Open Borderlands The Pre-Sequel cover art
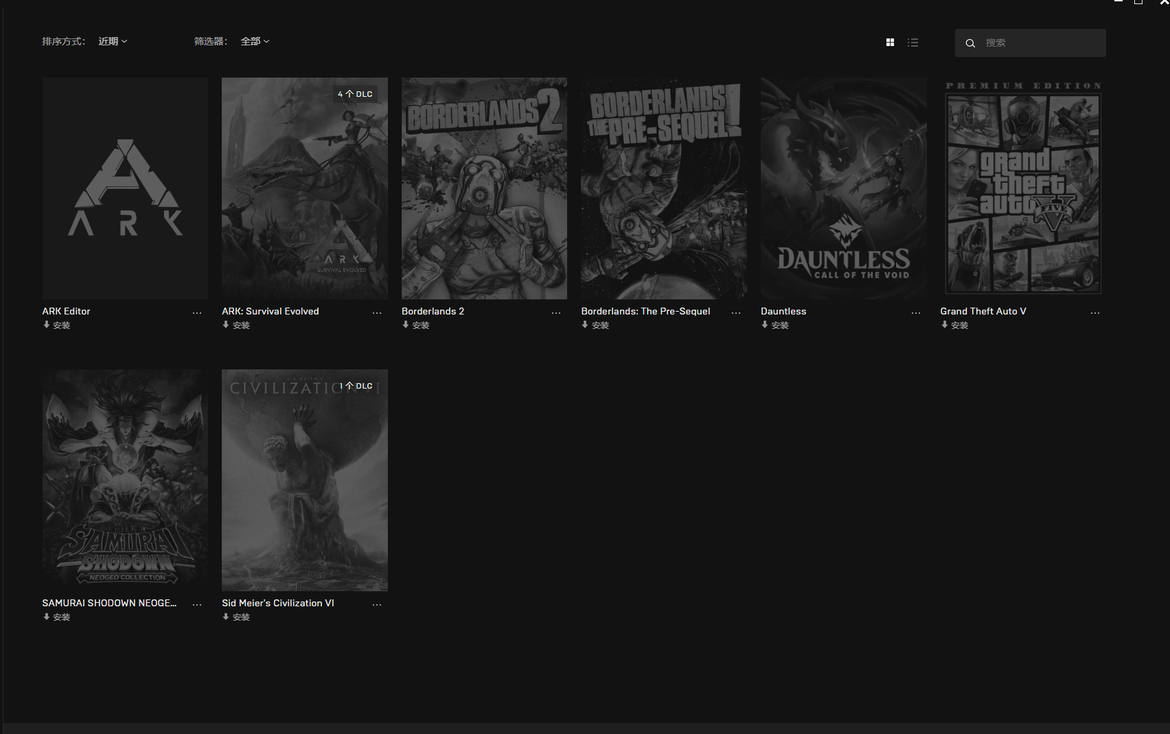Screen dimensions: 1170x734 coord(664,188)
